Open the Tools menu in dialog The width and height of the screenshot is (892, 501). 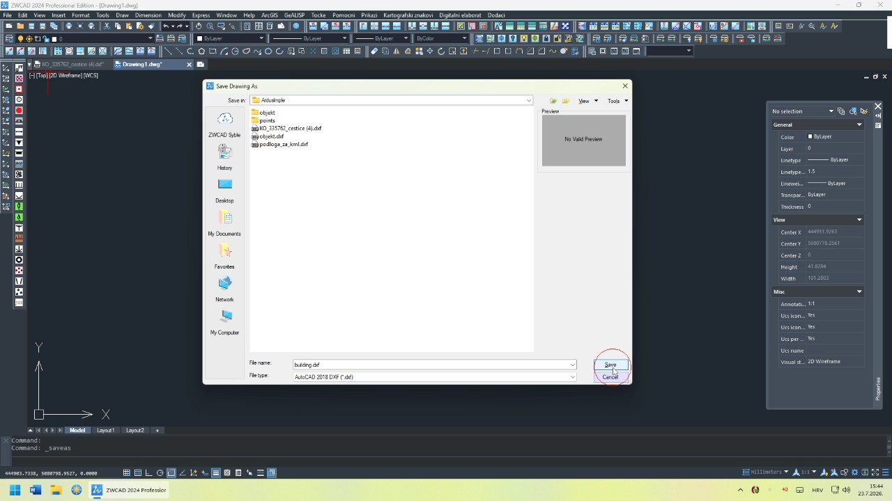coord(617,101)
